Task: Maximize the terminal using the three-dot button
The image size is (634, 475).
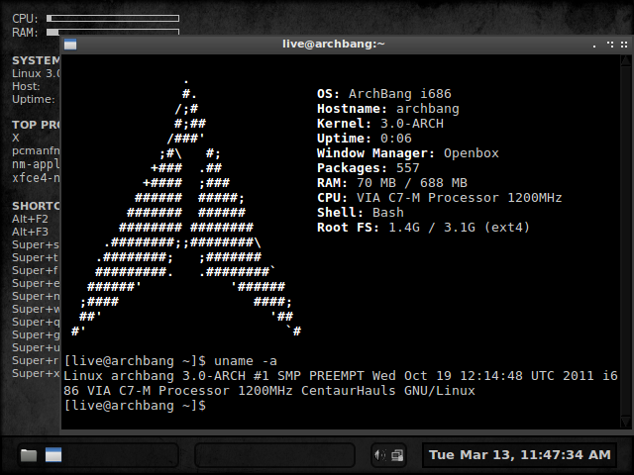Action: pyautogui.click(x=610, y=44)
